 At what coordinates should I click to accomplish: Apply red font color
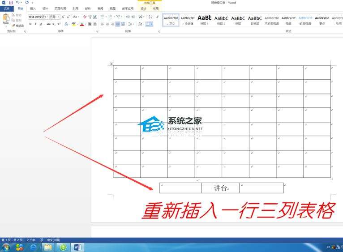(82, 24)
